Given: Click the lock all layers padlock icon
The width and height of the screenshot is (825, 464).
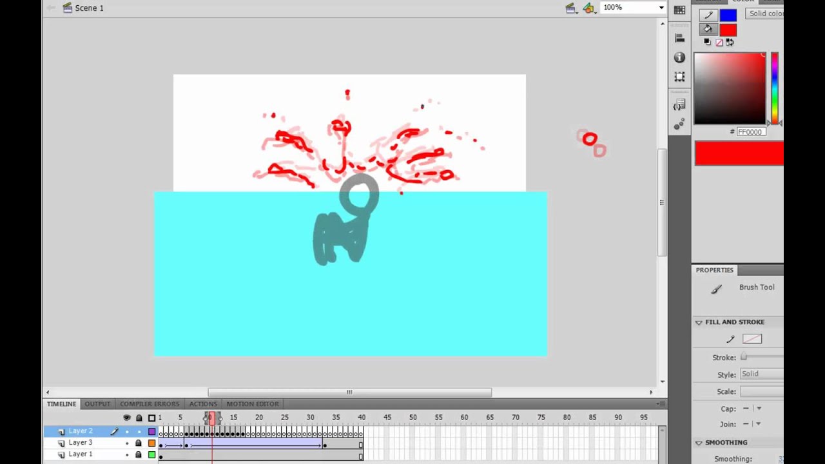Looking at the screenshot, I should [139, 418].
